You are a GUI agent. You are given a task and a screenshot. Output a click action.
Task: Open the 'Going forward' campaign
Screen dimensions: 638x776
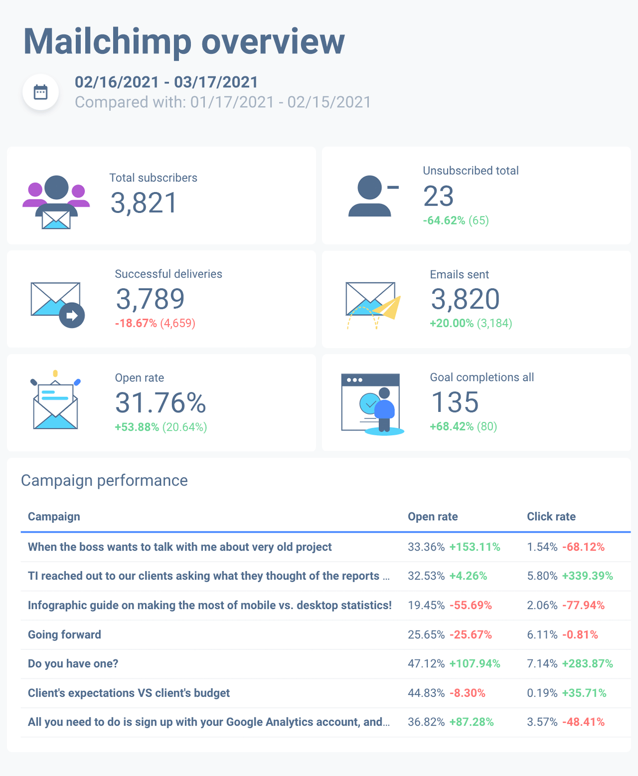pos(64,635)
